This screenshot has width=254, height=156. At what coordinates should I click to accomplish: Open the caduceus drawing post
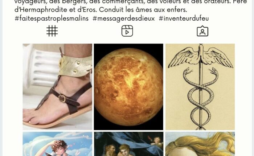click(200, 87)
